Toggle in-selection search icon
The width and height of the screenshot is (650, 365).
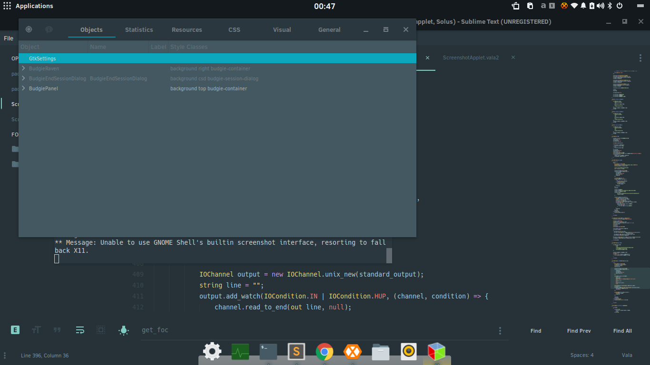[x=101, y=330]
